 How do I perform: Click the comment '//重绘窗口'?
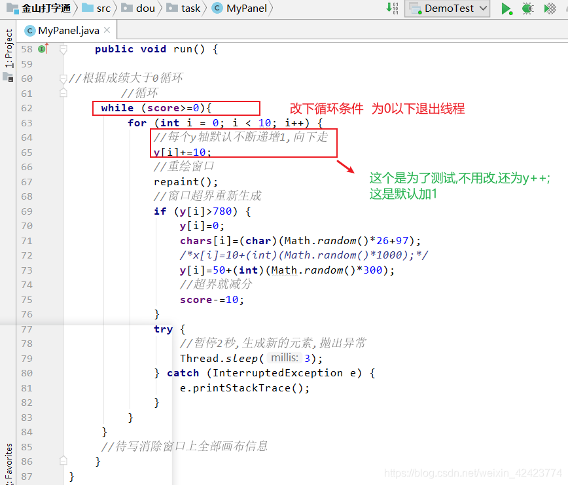[184, 166]
